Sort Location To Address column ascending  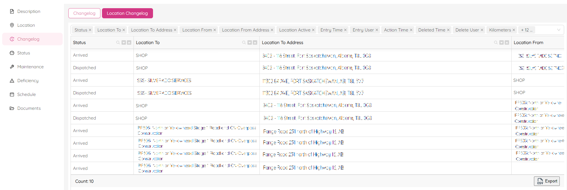coord(507,42)
